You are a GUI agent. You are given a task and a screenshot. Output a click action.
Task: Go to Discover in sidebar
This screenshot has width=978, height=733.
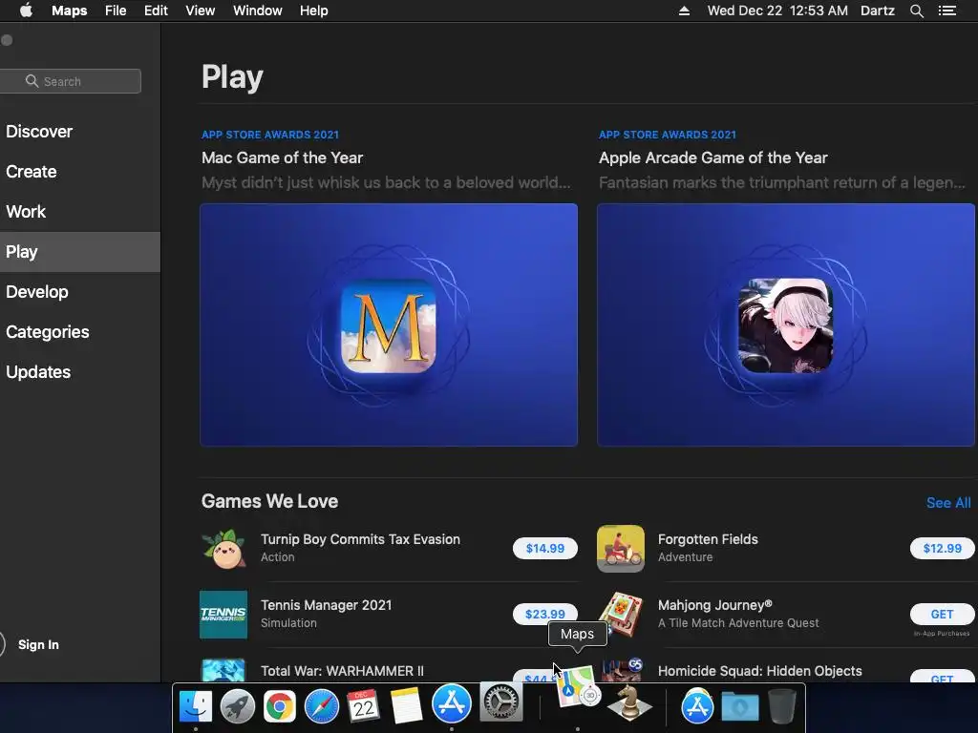(x=39, y=132)
